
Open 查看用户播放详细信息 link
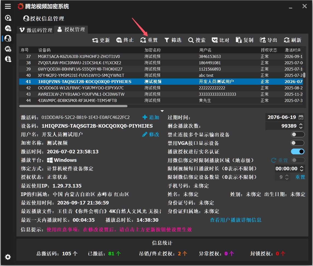click(236, 220)
